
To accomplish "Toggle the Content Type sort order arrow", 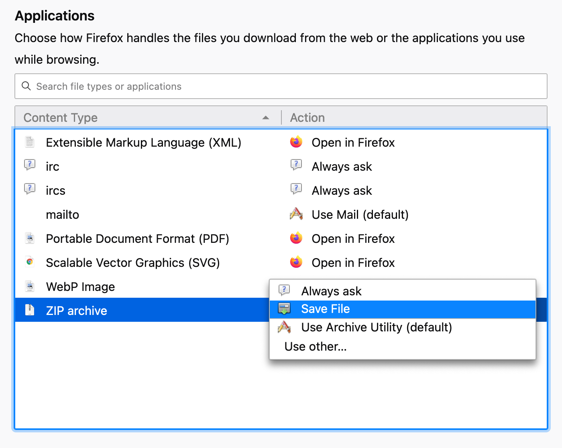I will 265,118.
